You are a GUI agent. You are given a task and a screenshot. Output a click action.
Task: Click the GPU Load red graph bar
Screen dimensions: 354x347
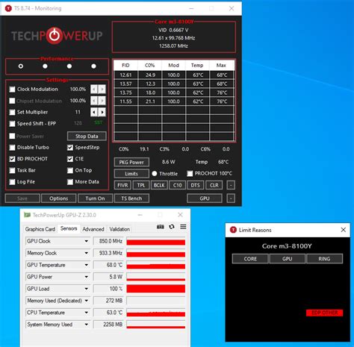156,289
